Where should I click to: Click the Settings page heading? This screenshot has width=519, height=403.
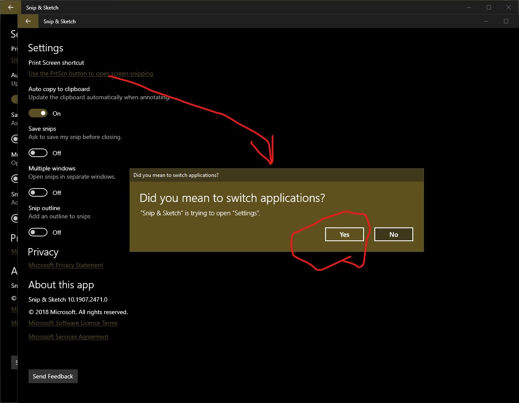(x=46, y=48)
